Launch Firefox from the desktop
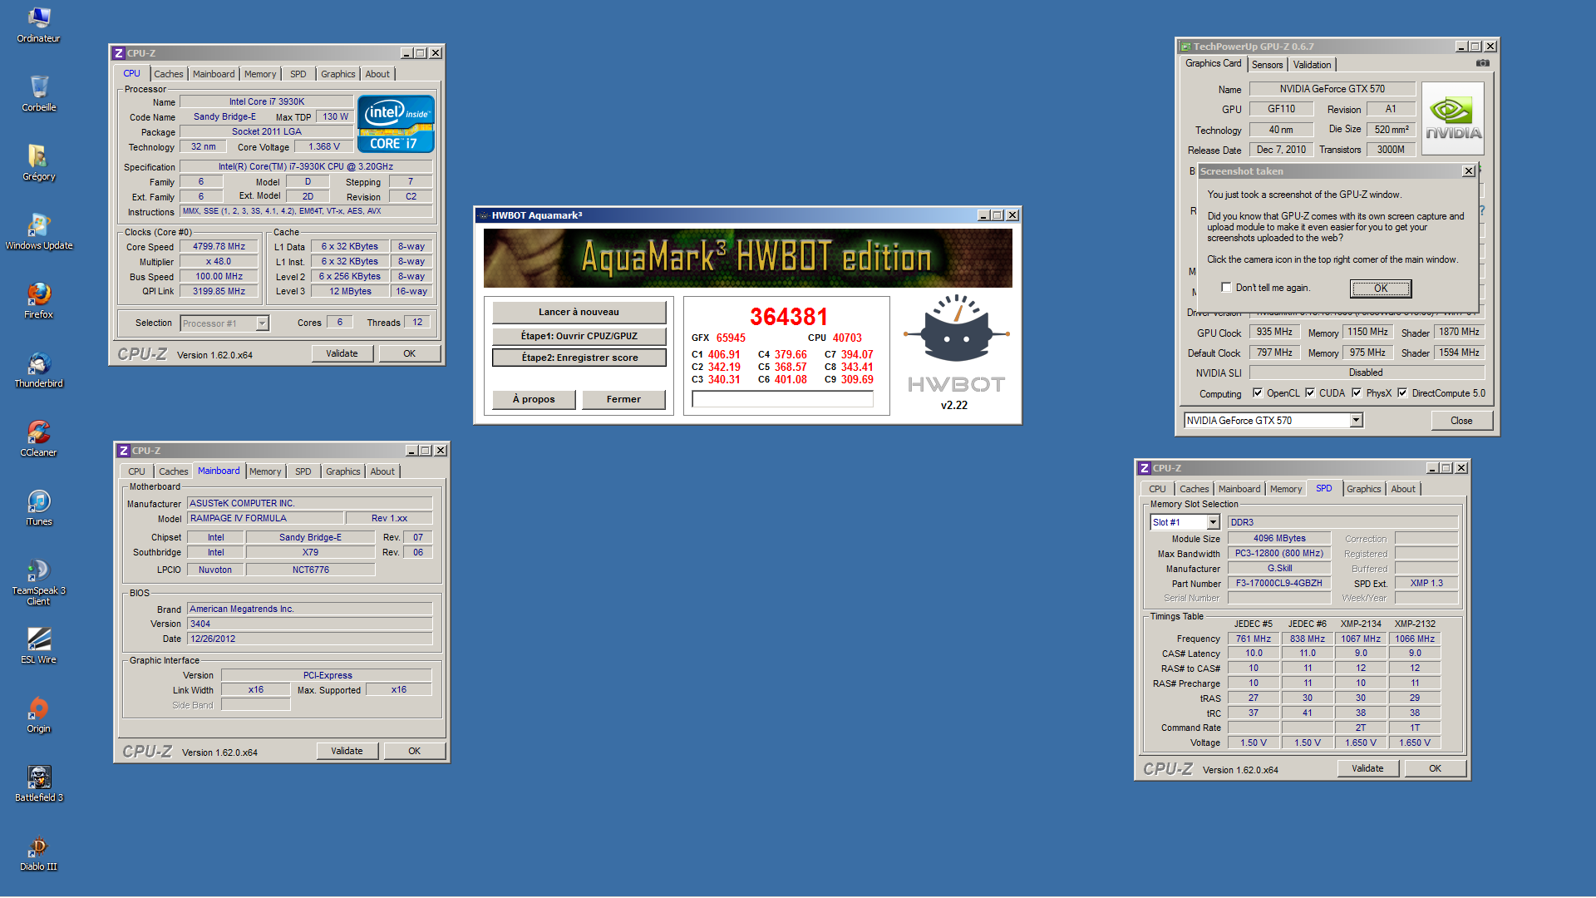The width and height of the screenshot is (1596, 898). click(x=38, y=300)
